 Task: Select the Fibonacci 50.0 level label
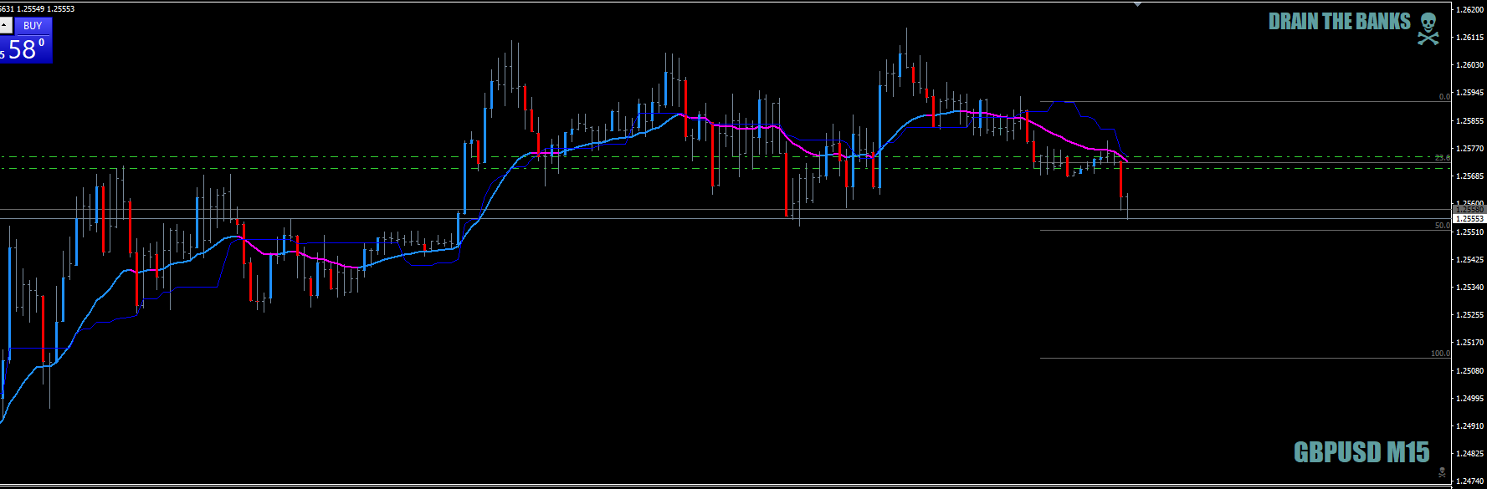pyautogui.click(x=1443, y=226)
